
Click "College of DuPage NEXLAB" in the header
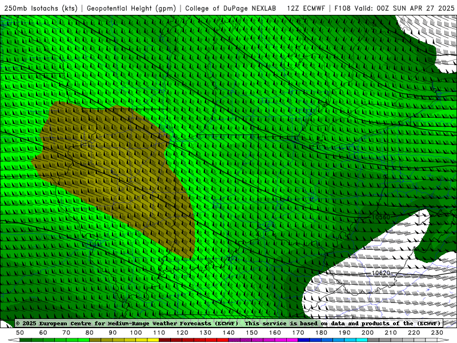(231, 8)
